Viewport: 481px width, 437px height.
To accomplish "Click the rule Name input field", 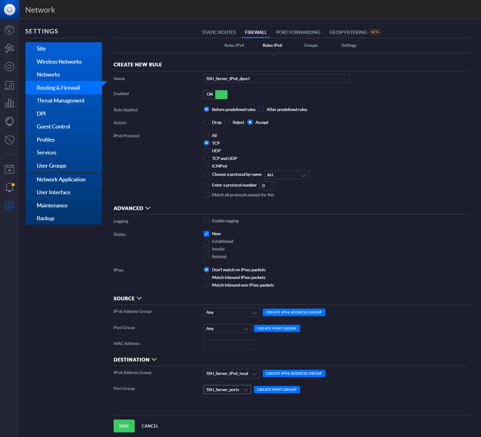I will pyautogui.click(x=276, y=79).
